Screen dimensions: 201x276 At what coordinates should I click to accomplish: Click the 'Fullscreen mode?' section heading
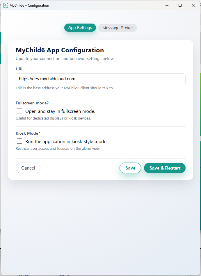coord(32,103)
